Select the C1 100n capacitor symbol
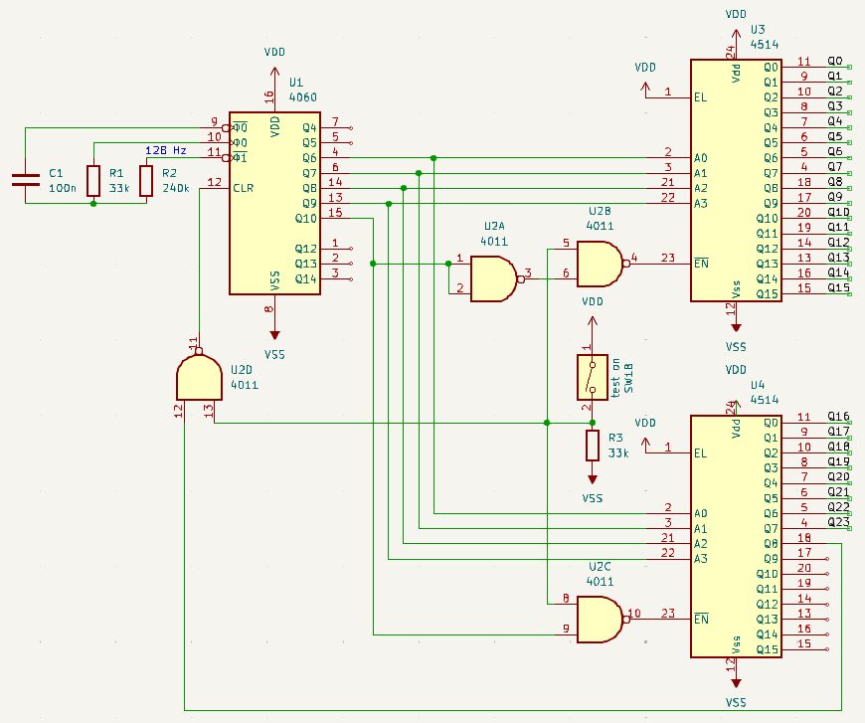865x723 pixels. point(24,180)
